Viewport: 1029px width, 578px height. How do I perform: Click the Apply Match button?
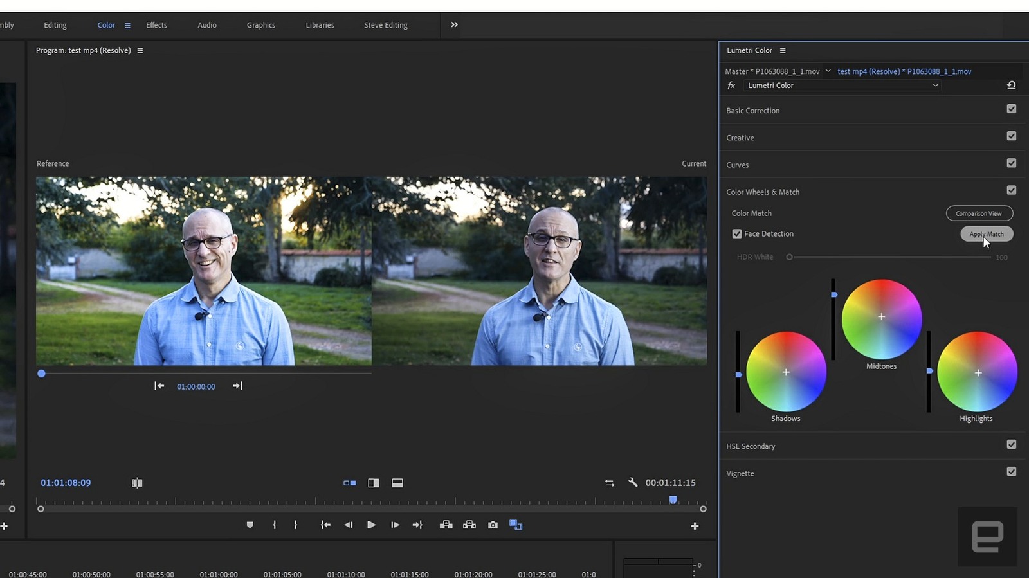[x=987, y=234]
